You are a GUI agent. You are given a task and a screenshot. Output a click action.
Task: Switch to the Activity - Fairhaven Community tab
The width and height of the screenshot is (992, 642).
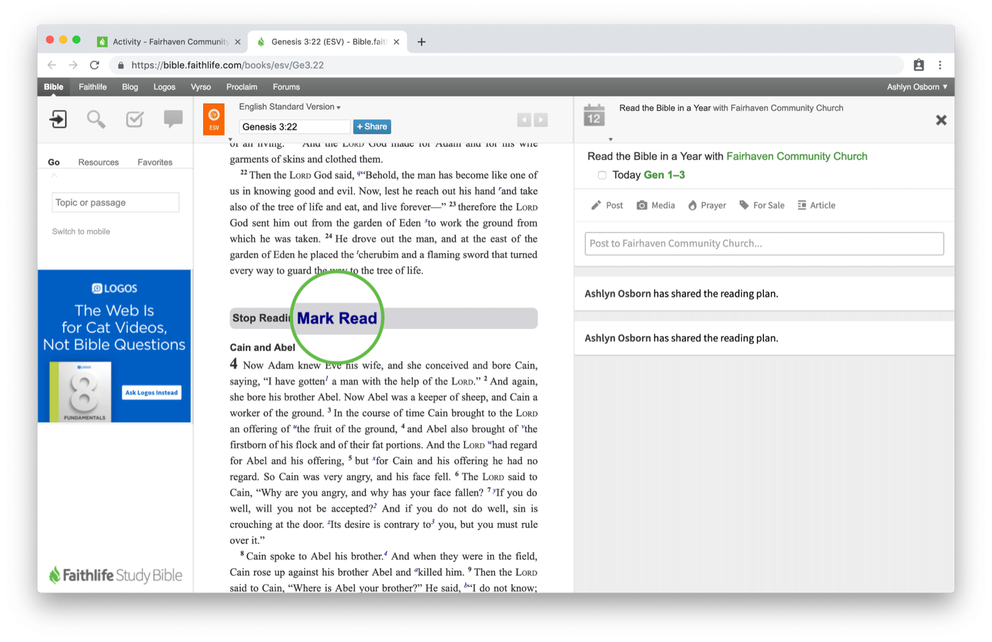(168, 42)
